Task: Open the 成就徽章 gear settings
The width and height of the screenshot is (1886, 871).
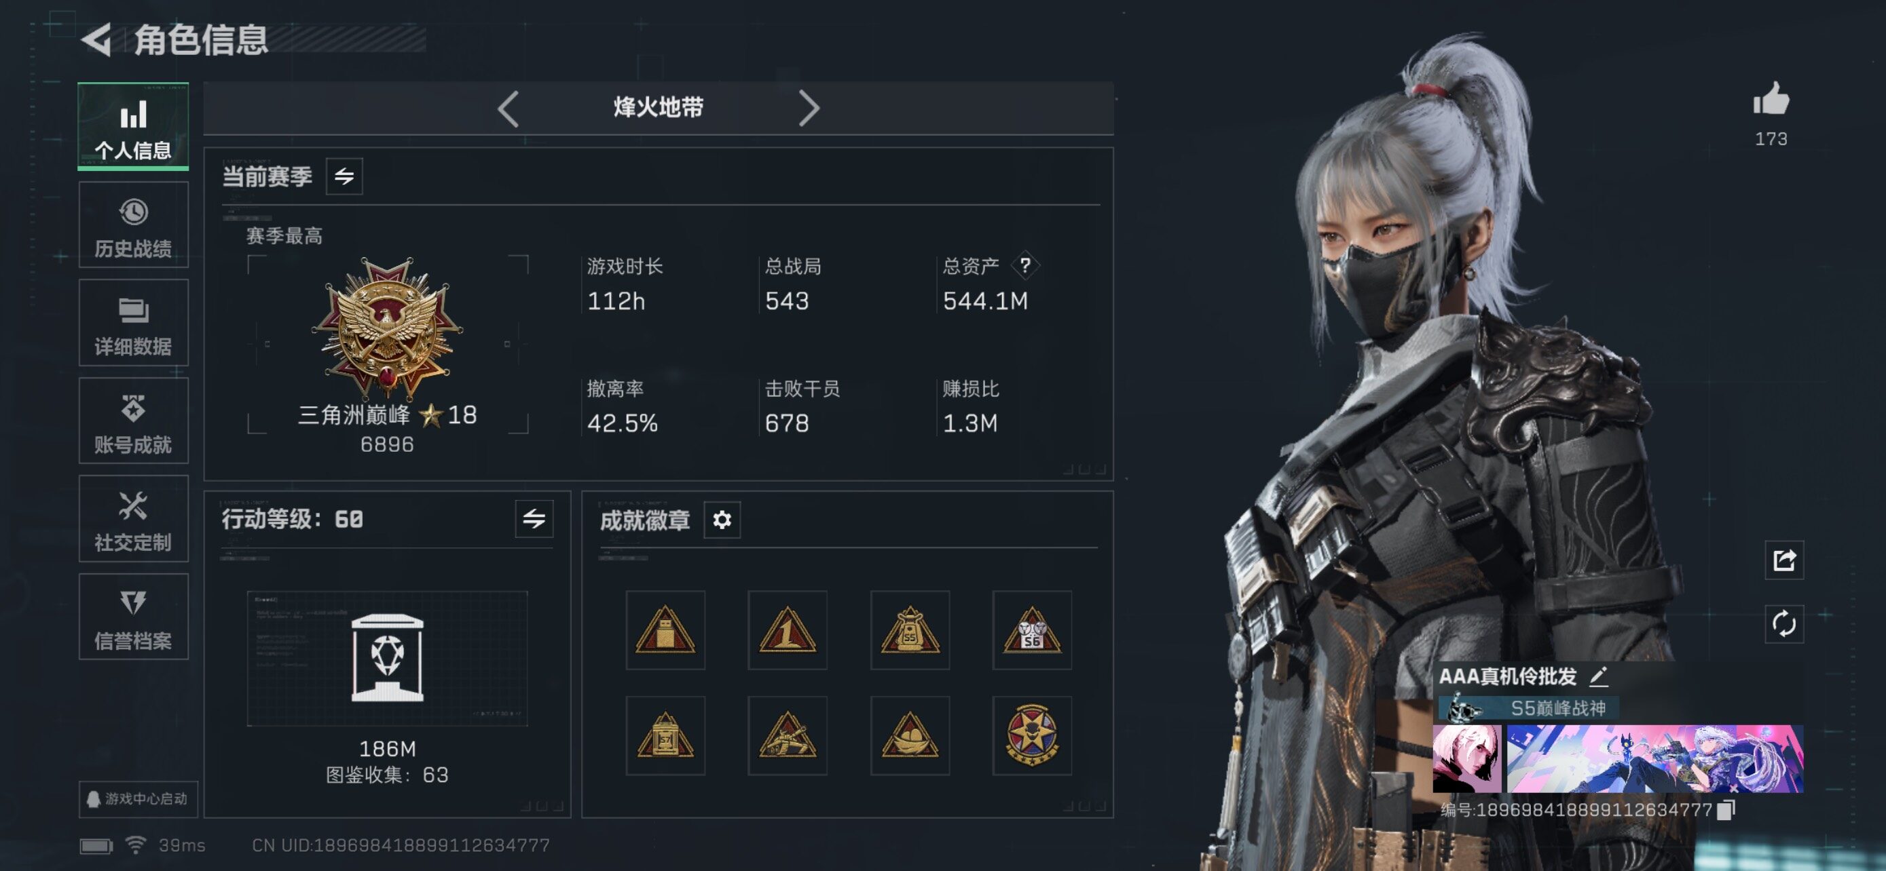Action: 722,519
